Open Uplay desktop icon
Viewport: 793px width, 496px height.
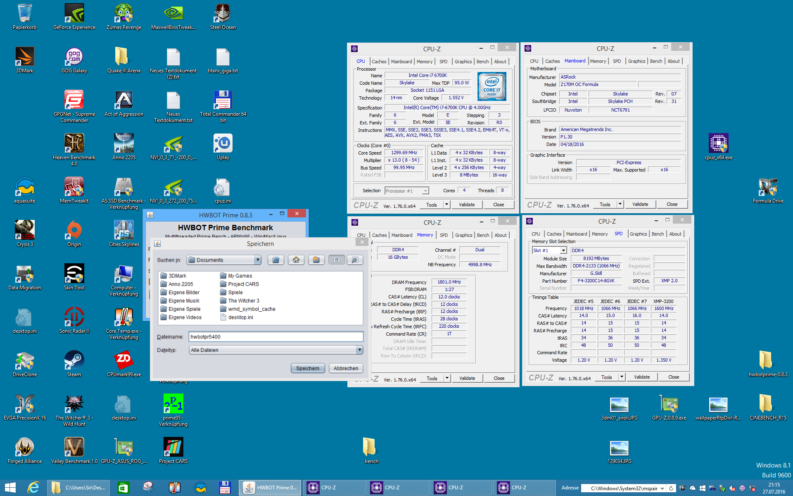(x=223, y=146)
